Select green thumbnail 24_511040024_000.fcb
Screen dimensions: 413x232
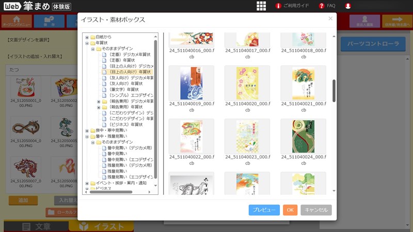[x=304, y=137]
